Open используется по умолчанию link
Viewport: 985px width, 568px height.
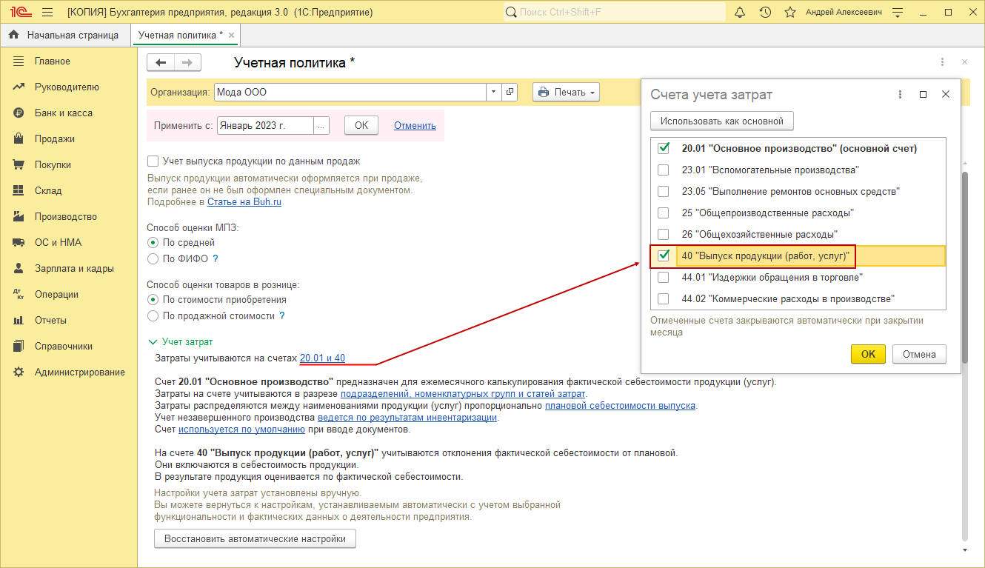coord(241,430)
